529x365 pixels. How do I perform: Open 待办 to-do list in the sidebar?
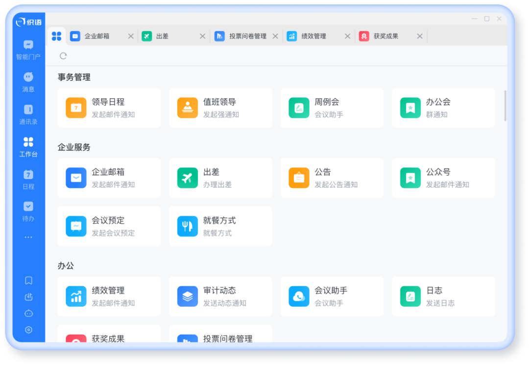pos(28,211)
